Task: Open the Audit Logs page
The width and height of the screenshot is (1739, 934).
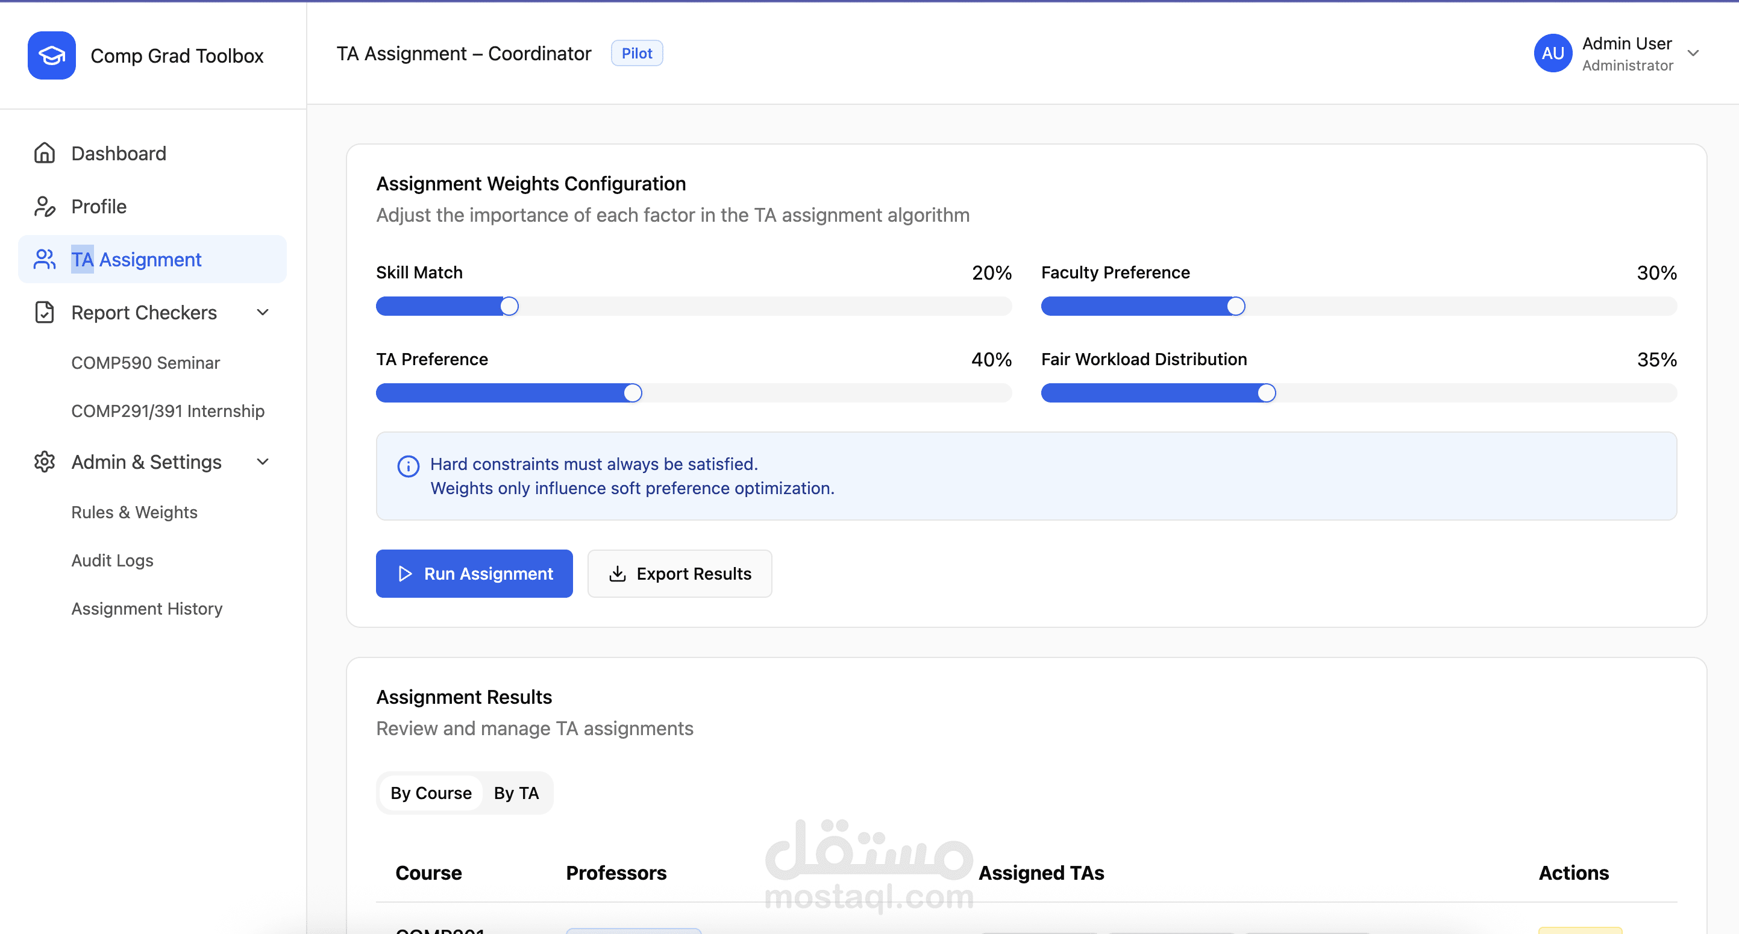Action: 112,560
